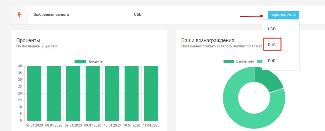Click the bar labeled 11.04.2020

(151, 93)
